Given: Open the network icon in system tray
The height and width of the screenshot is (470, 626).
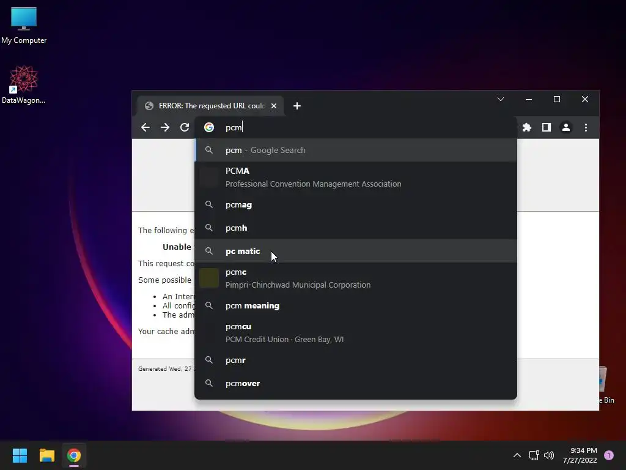Looking at the screenshot, I should point(534,455).
